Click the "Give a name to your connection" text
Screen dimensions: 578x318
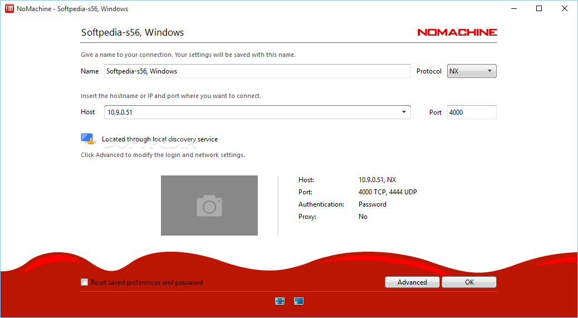point(188,55)
